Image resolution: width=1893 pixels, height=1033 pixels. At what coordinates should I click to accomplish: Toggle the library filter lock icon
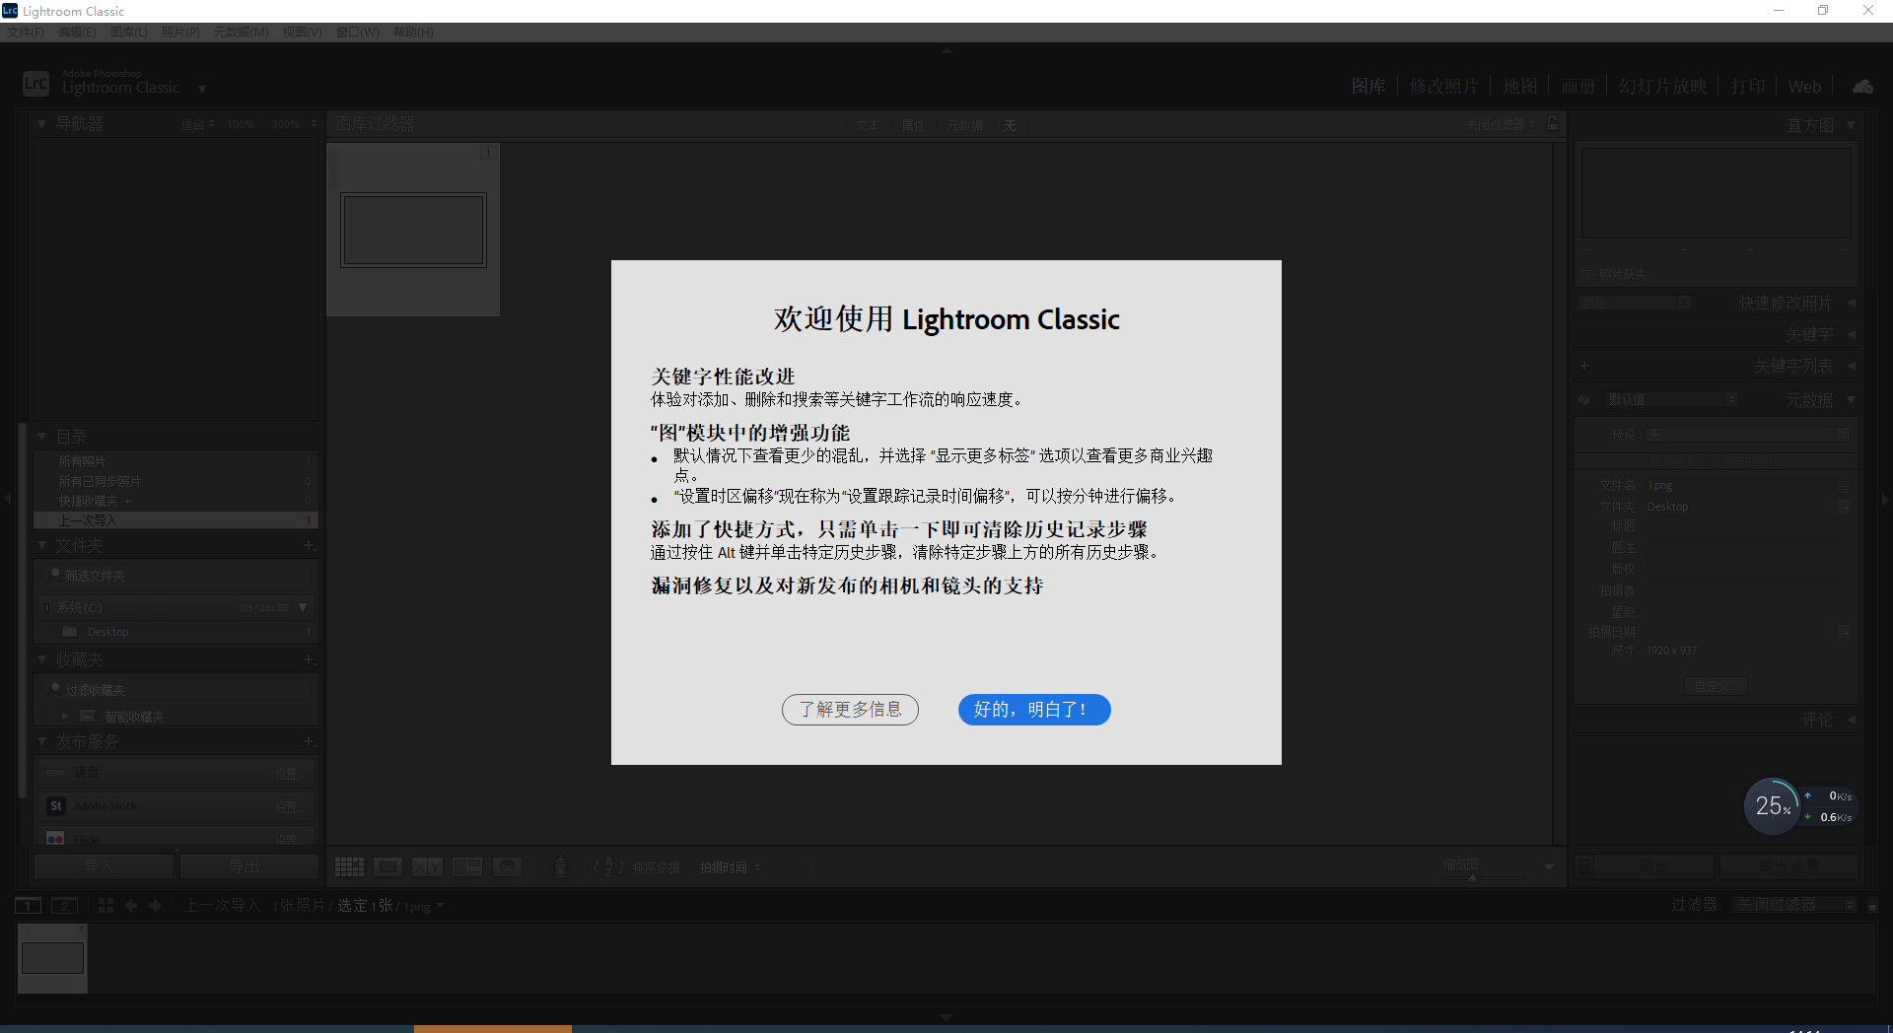1553,124
